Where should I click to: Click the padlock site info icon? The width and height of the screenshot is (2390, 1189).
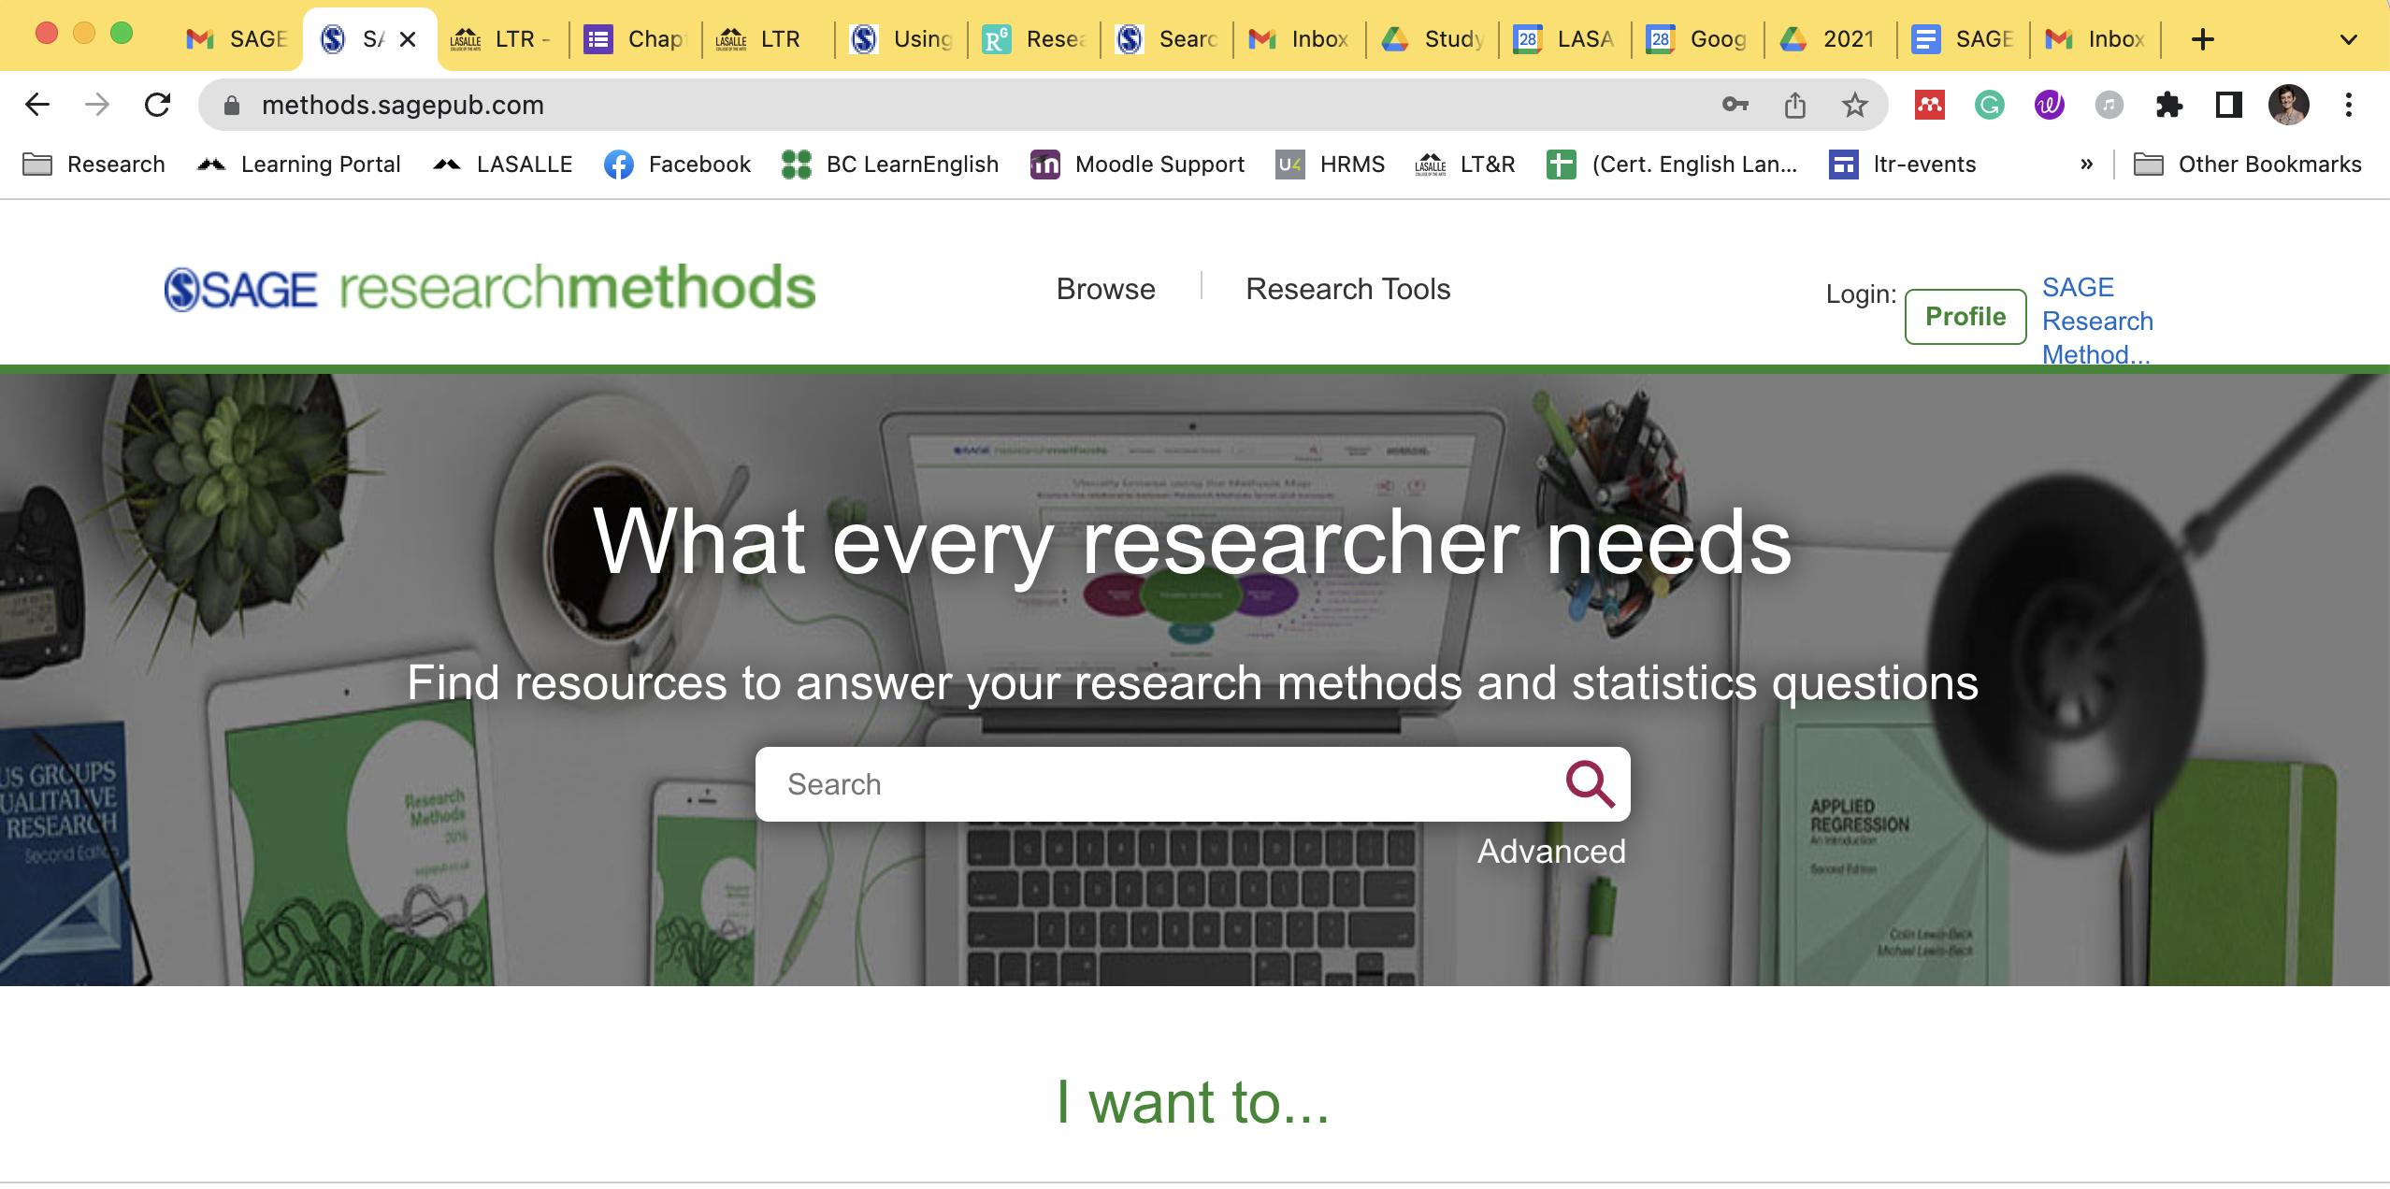(232, 106)
